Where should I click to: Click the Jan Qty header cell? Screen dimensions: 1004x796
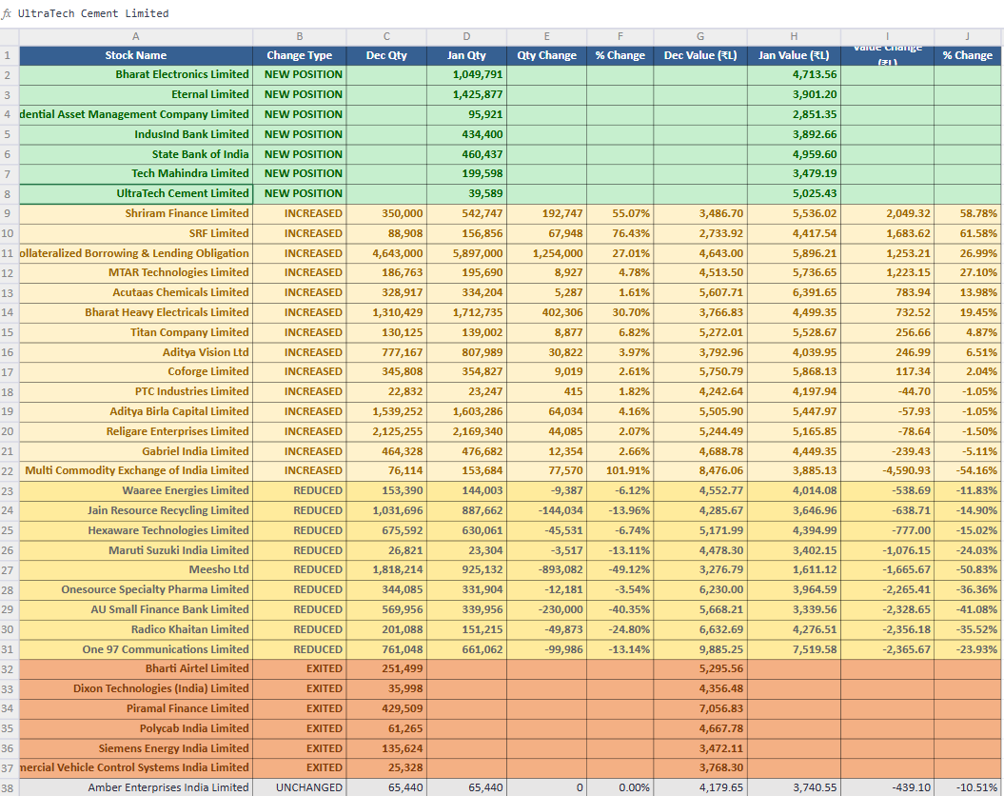pos(466,56)
